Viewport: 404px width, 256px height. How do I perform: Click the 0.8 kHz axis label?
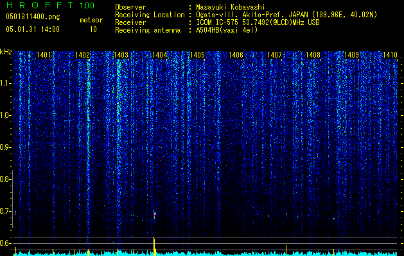[5, 179]
